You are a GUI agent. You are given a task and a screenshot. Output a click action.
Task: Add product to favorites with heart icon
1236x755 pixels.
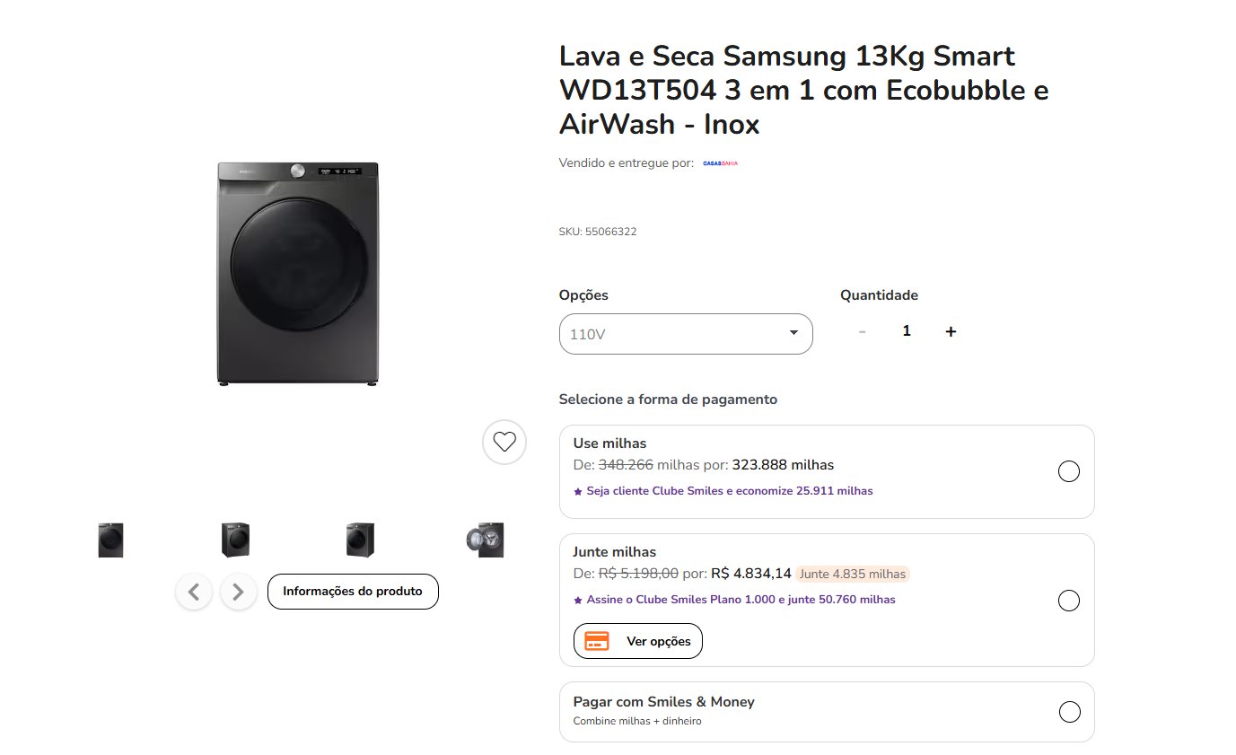[x=504, y=442]
